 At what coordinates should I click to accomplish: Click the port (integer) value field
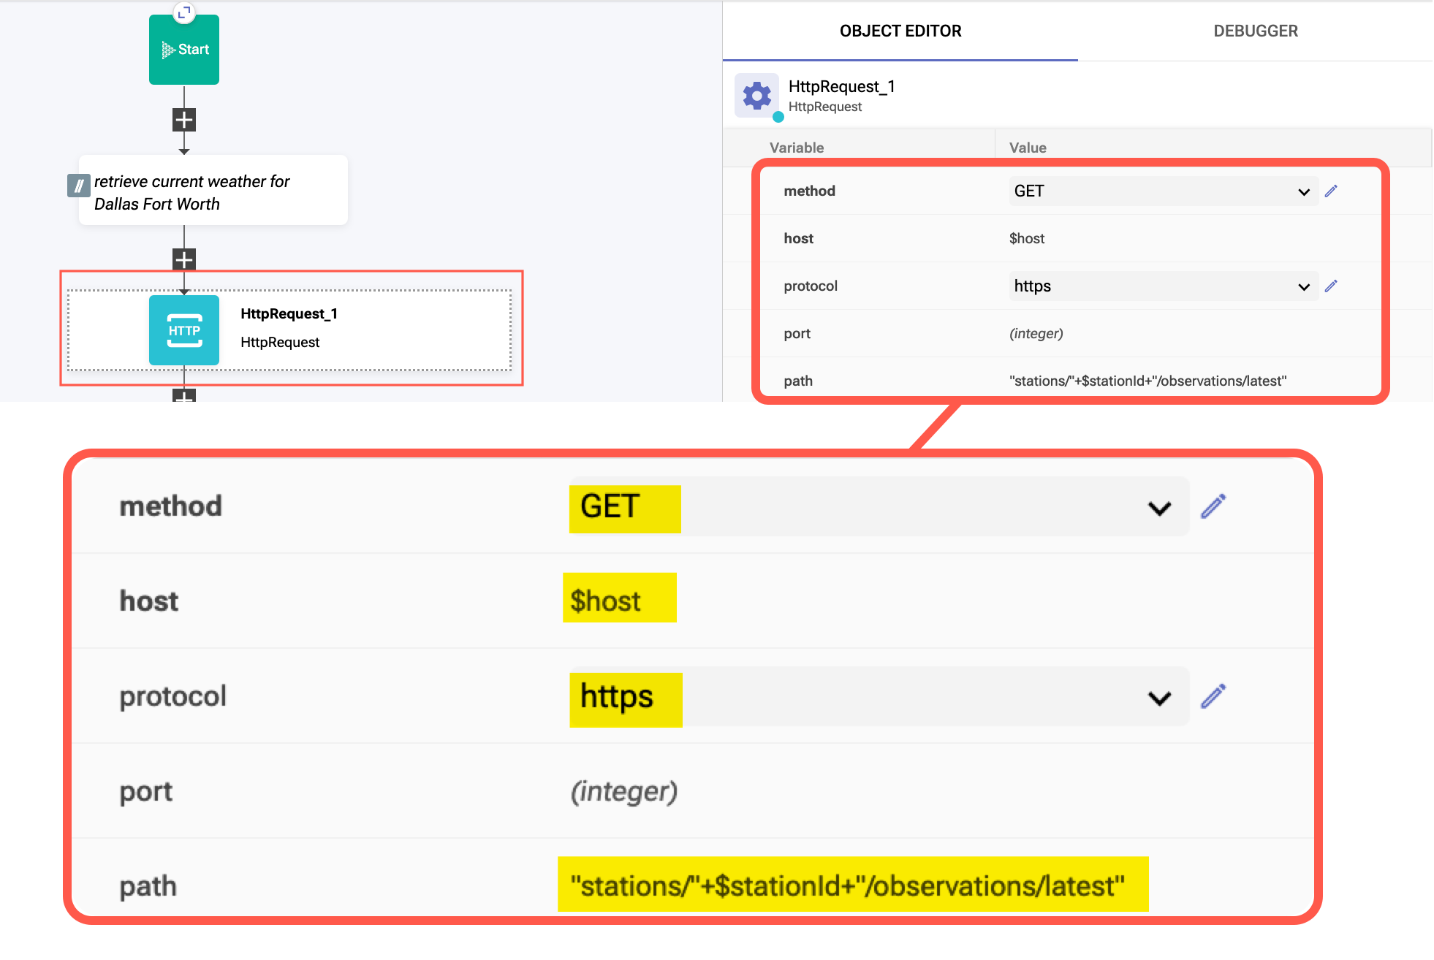pos(1036,333)
